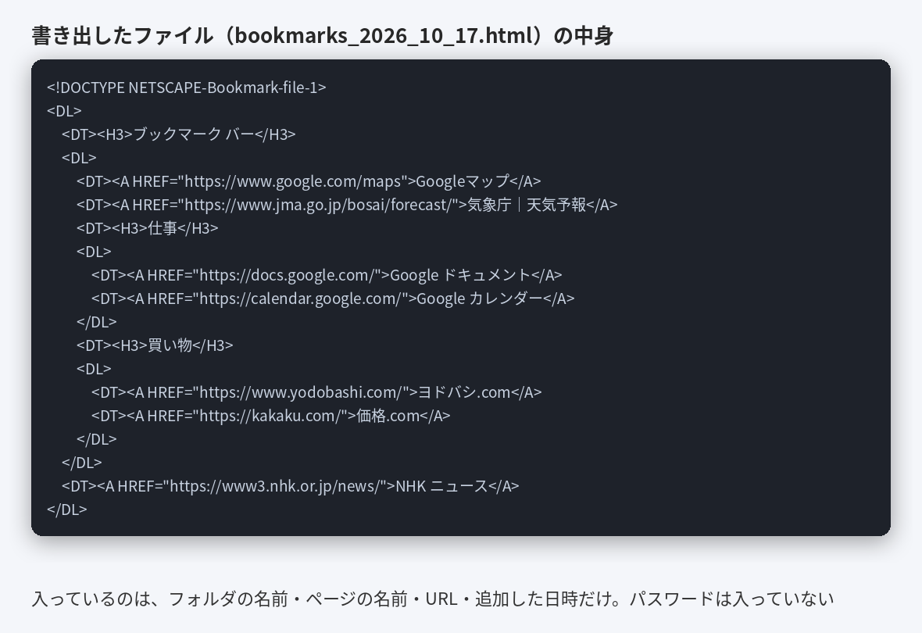
Task: Click the Google ドキュメント bookmark line
Action: point(327,275)
